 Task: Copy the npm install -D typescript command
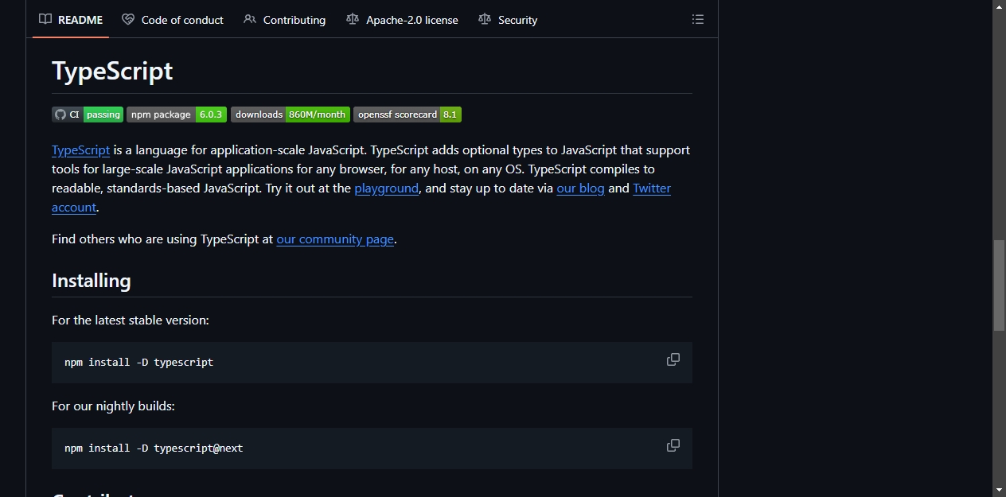coord(673,359)
